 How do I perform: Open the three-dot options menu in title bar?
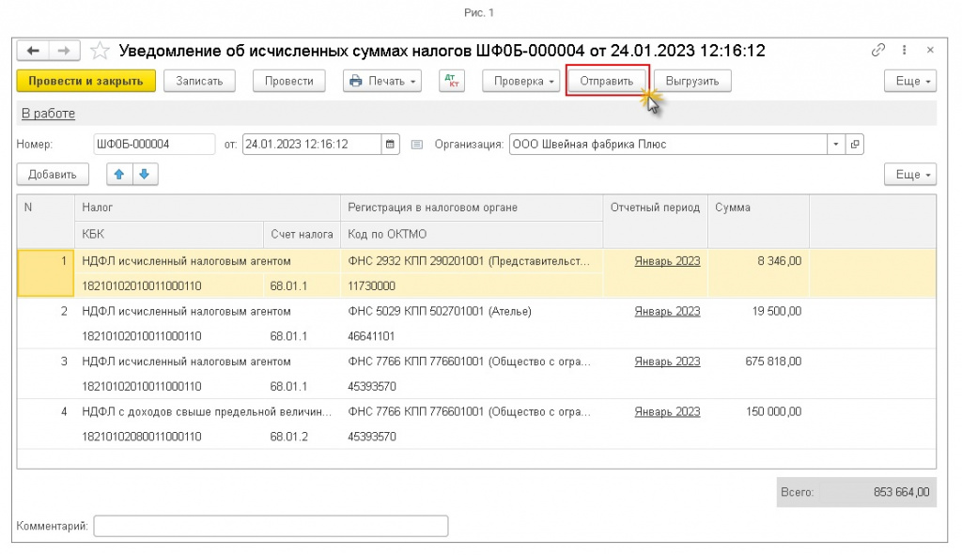click(905, 51)
